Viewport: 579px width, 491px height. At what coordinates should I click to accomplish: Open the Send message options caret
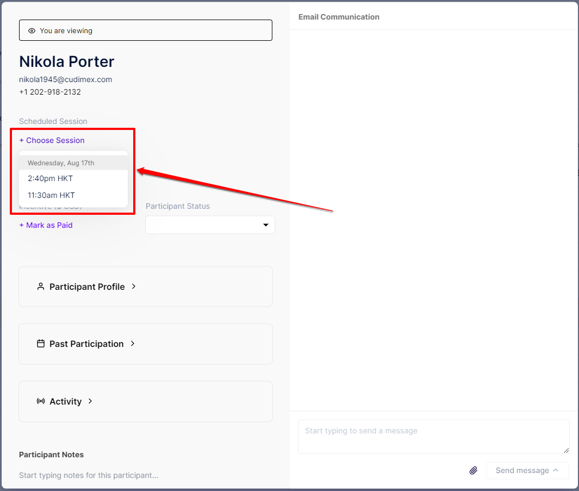coord(556,470)
